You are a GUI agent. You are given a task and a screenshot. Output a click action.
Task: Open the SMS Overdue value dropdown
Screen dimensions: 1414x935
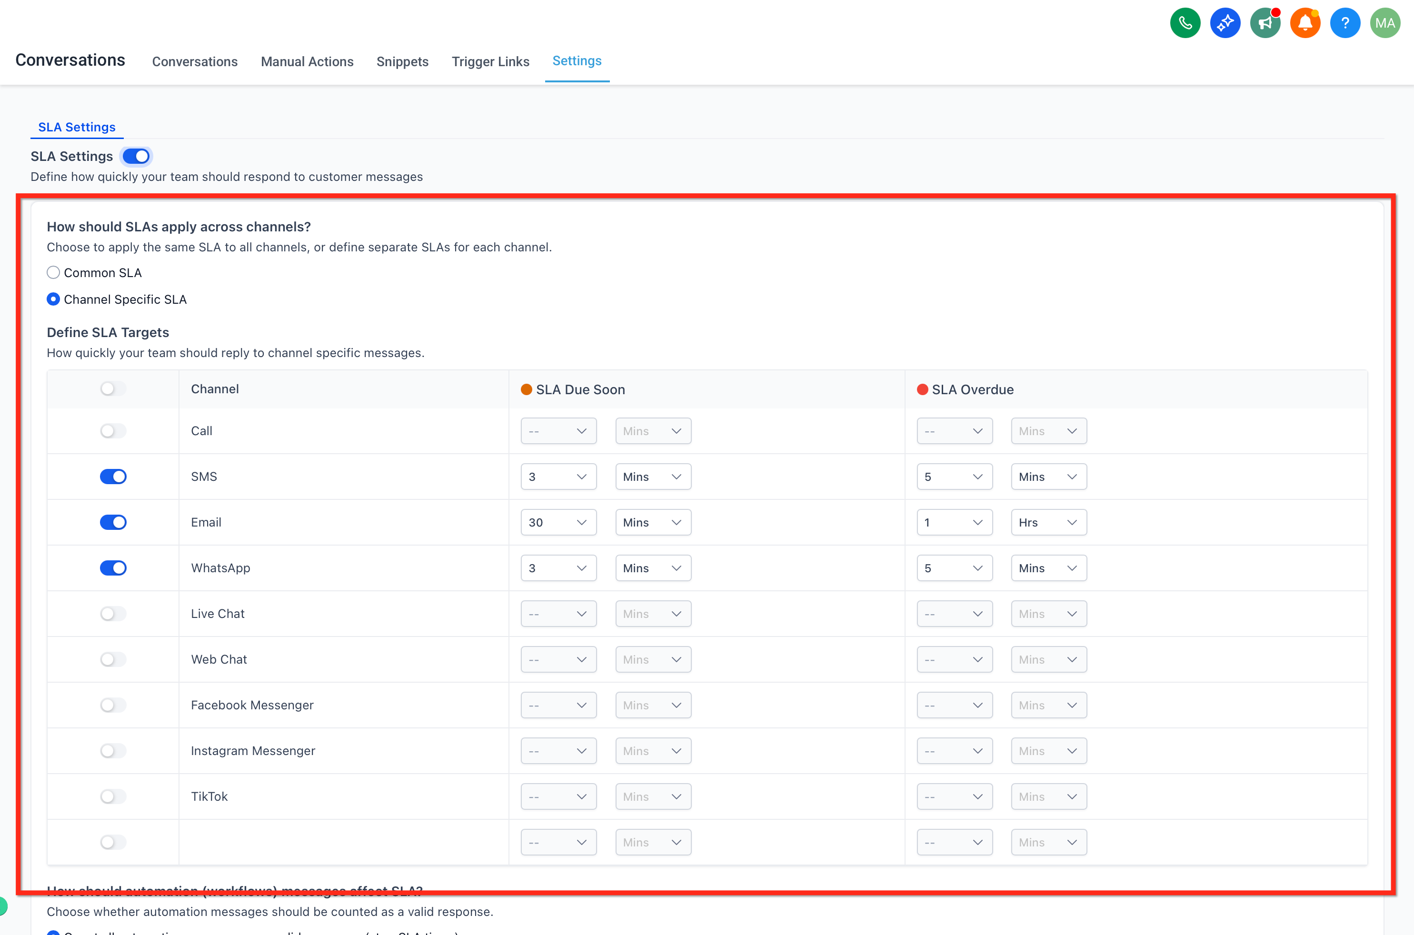954,477
